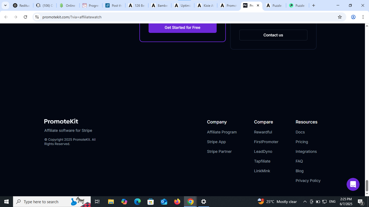Open the Docs link

[300, 132]
